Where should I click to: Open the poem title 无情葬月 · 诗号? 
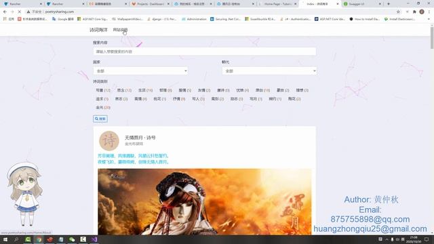point(140,138)
